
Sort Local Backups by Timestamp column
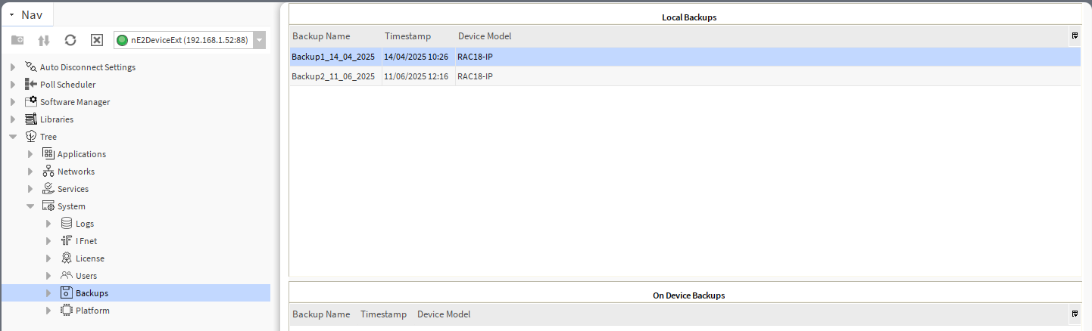tap(407, 36)
